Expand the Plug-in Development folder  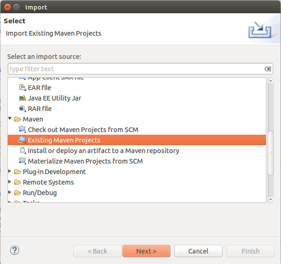coord(11,172)
